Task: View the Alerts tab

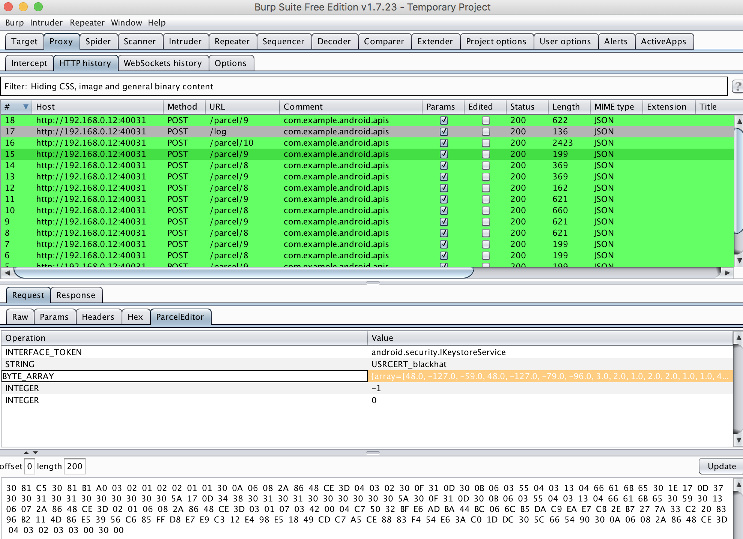Action: point(616,41)
